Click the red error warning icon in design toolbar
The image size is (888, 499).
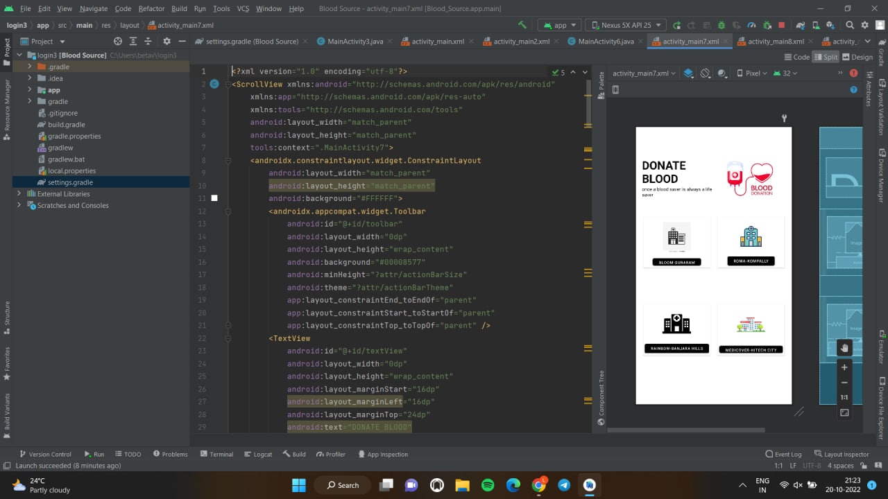854,73
